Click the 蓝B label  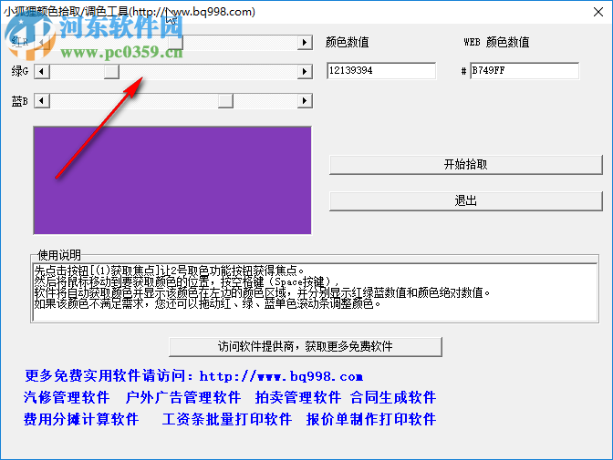pyautogui.click(x=20, y=101)
